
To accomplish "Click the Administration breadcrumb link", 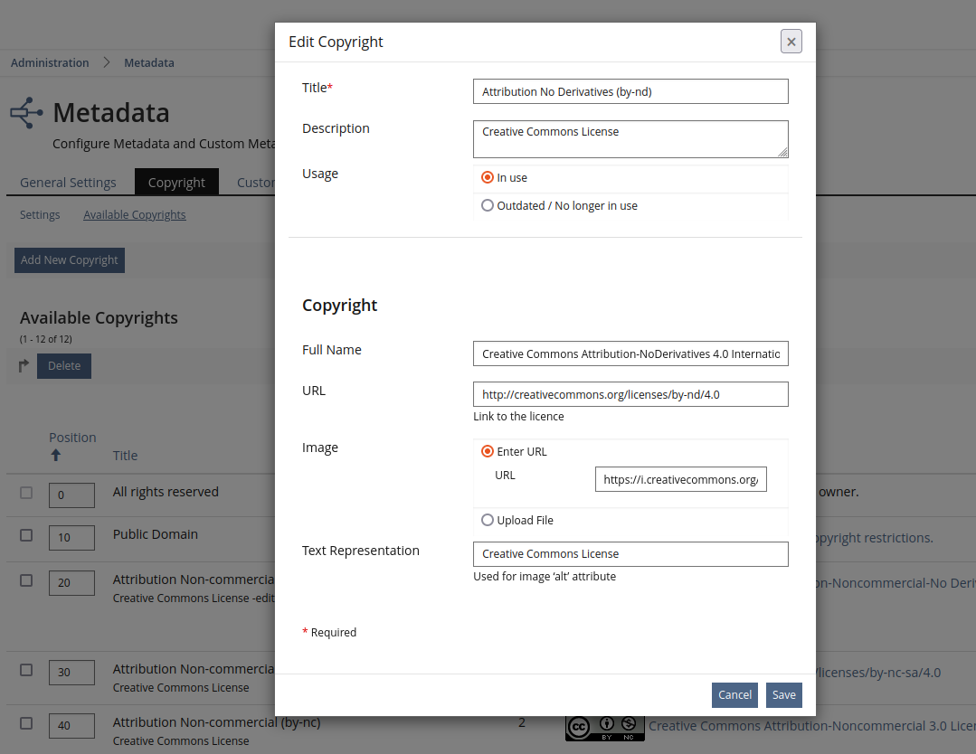I will [x=50, y=62].
